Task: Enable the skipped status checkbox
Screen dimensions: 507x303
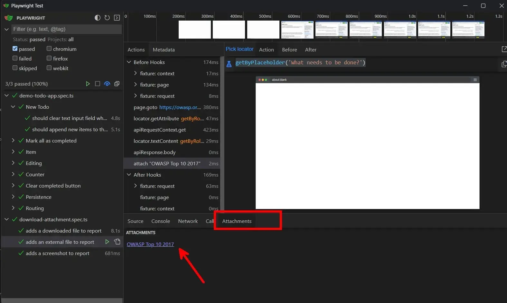Action: tap(15, 68)
